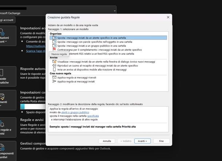Open mailbox cleanup tools tile in background
Image resolution: width=222 pixels, height=161 pixels.
(x=8, y=100)
